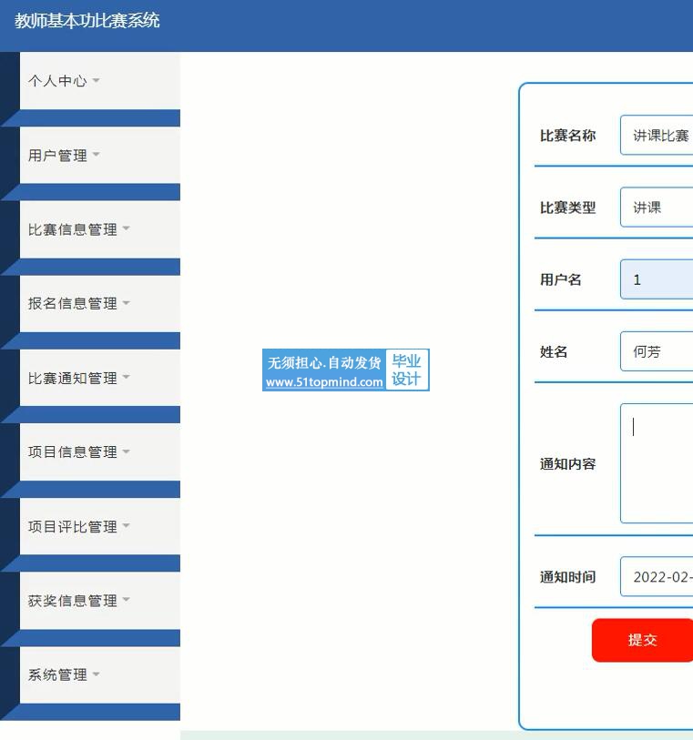Click the 教师基本功比赛系统 header title
This screenshot has height=740, width=693.
pos(87,21)
